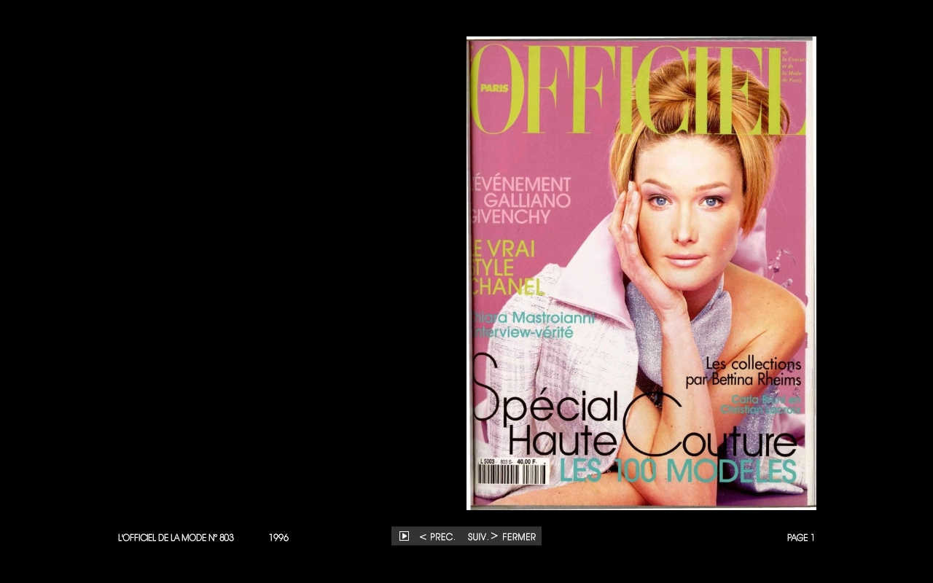Click the Chiara Mastroianni interview-vérité text
The height and width of the screenshot is (583, 933).
click(532, 325)
